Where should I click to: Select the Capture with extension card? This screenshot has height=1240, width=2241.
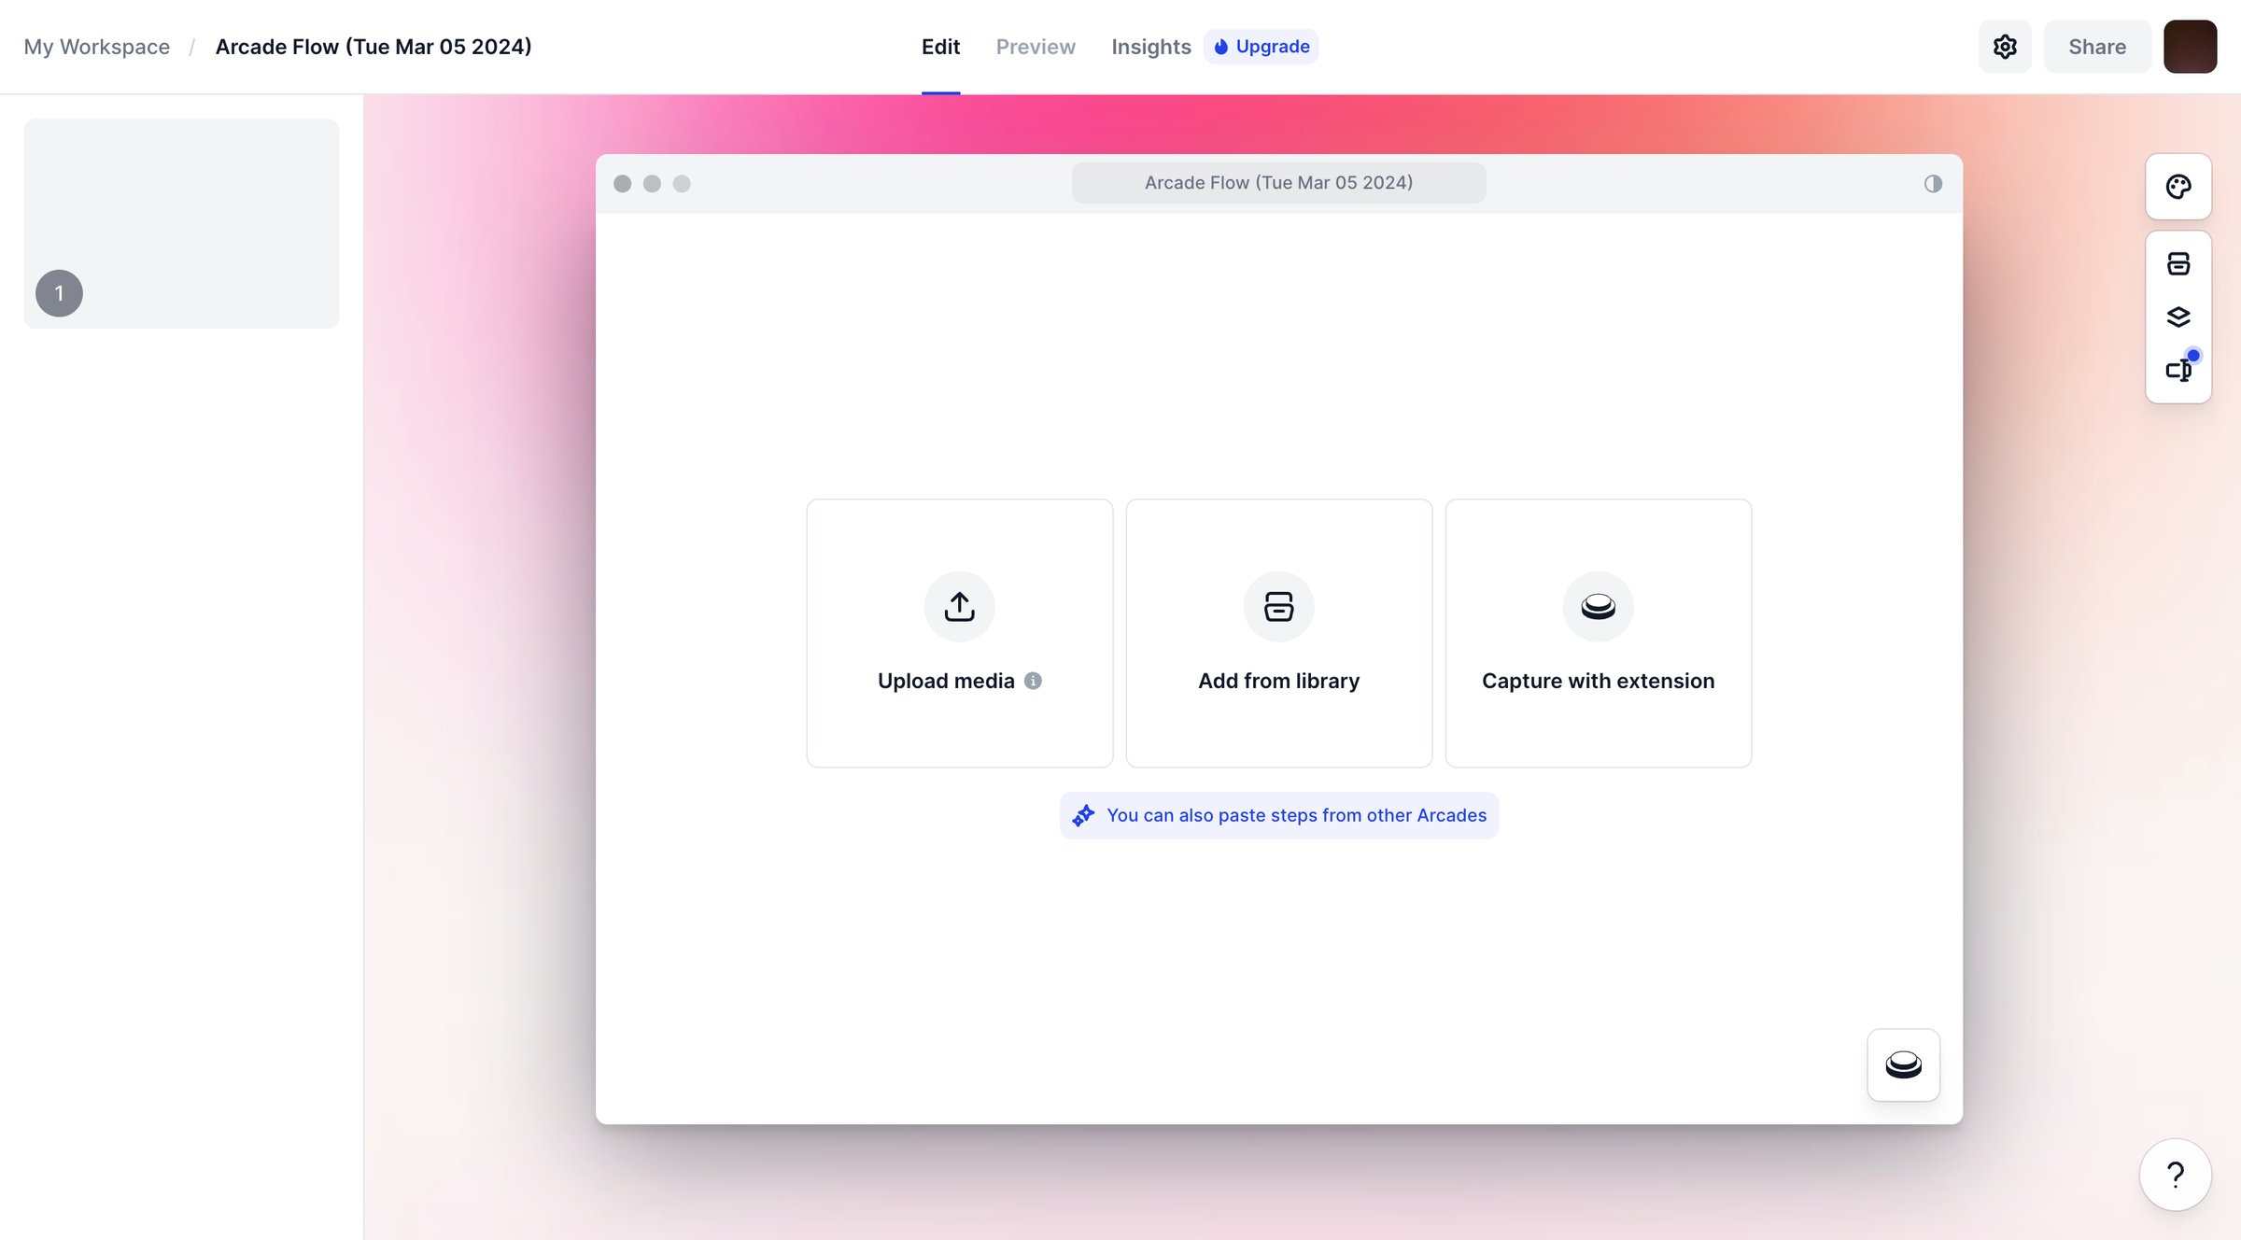[1598, 633]
